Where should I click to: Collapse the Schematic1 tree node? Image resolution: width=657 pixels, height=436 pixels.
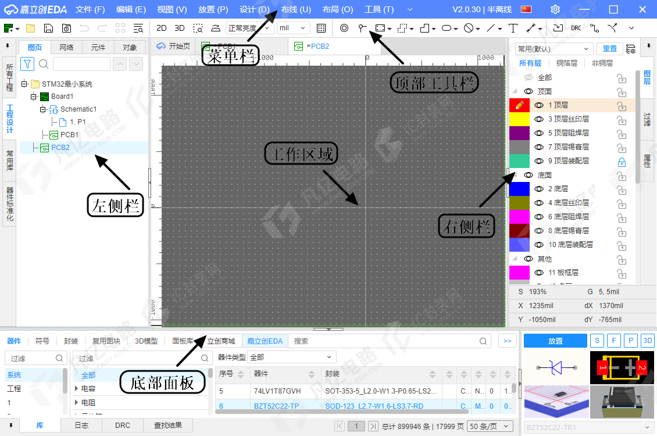[x=43, y=109]
